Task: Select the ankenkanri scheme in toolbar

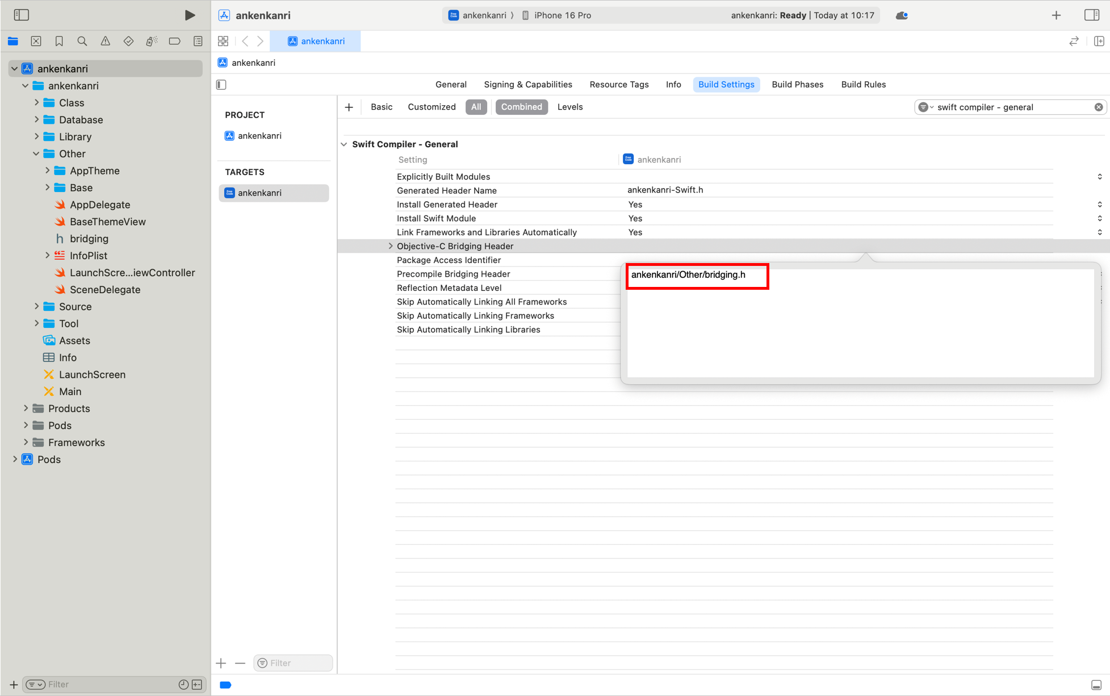Action: (x=477, y=15)
